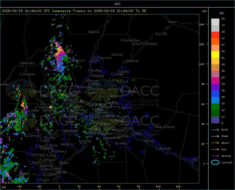Click the pink bip arrow legend icon
The width and height of the screenshot is (235, 190).
pyautogui.click(x=215, y=149)
